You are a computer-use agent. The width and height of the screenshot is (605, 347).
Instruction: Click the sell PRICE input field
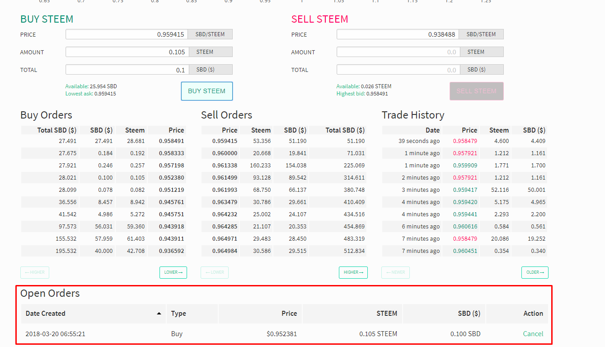click(x=398, y=34)
